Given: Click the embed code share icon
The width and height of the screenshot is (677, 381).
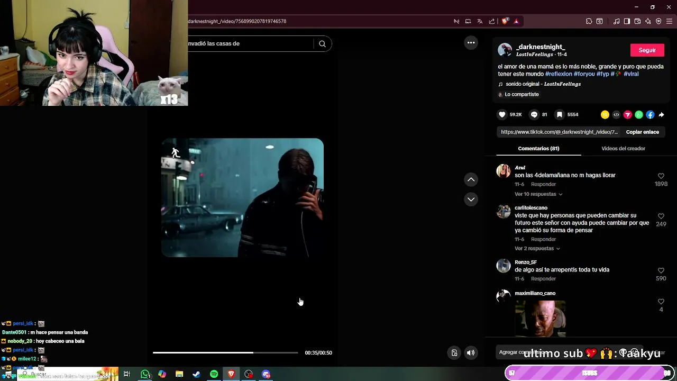Looking at the screenshot, I should 616,115.
